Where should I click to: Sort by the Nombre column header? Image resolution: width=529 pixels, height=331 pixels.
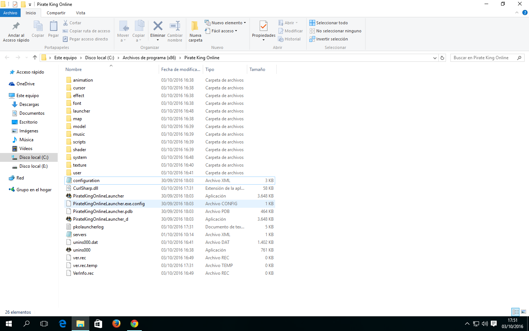click(x=73, y=70)
